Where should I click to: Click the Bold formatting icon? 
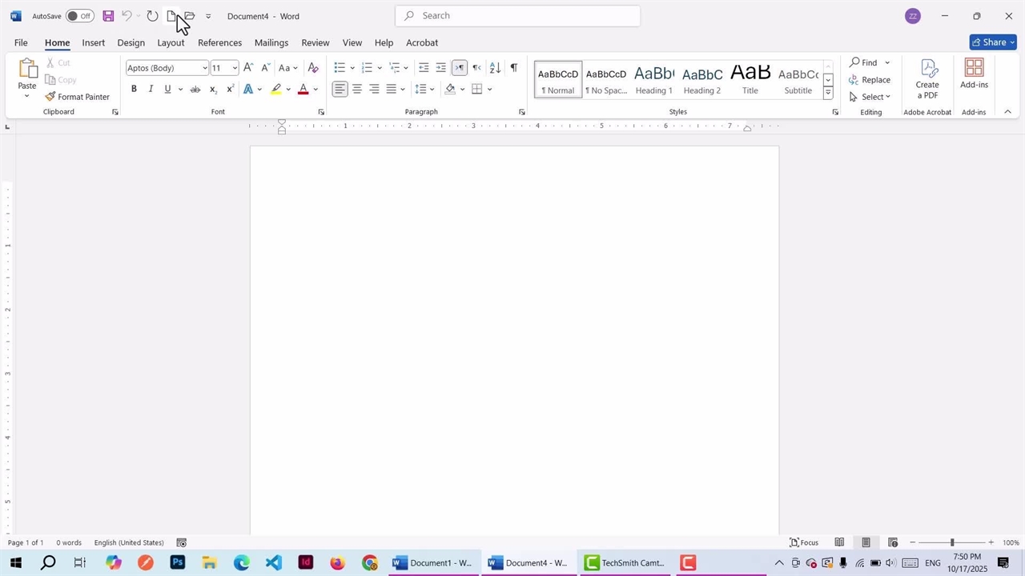[134, 89]
